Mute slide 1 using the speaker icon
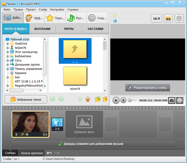The image size is (187, 163). coord(27,134)
